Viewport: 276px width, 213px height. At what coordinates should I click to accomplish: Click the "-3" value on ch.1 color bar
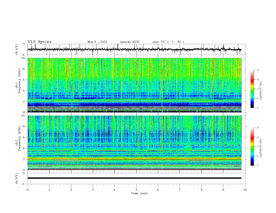(x=257, y=70)
